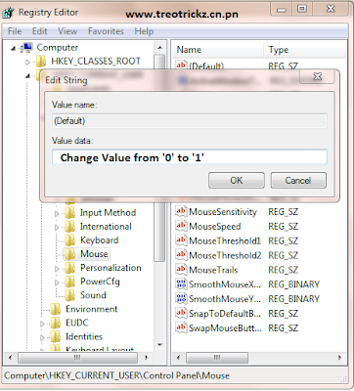Expand the International key
The image size is (354, 391).
[x=57, y=228]
